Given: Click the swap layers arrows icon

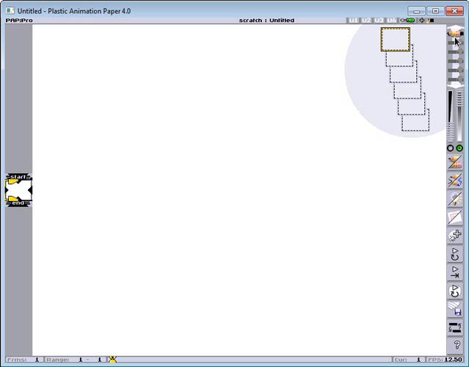Looking at the screenshot, I should (x=455, y=327).
